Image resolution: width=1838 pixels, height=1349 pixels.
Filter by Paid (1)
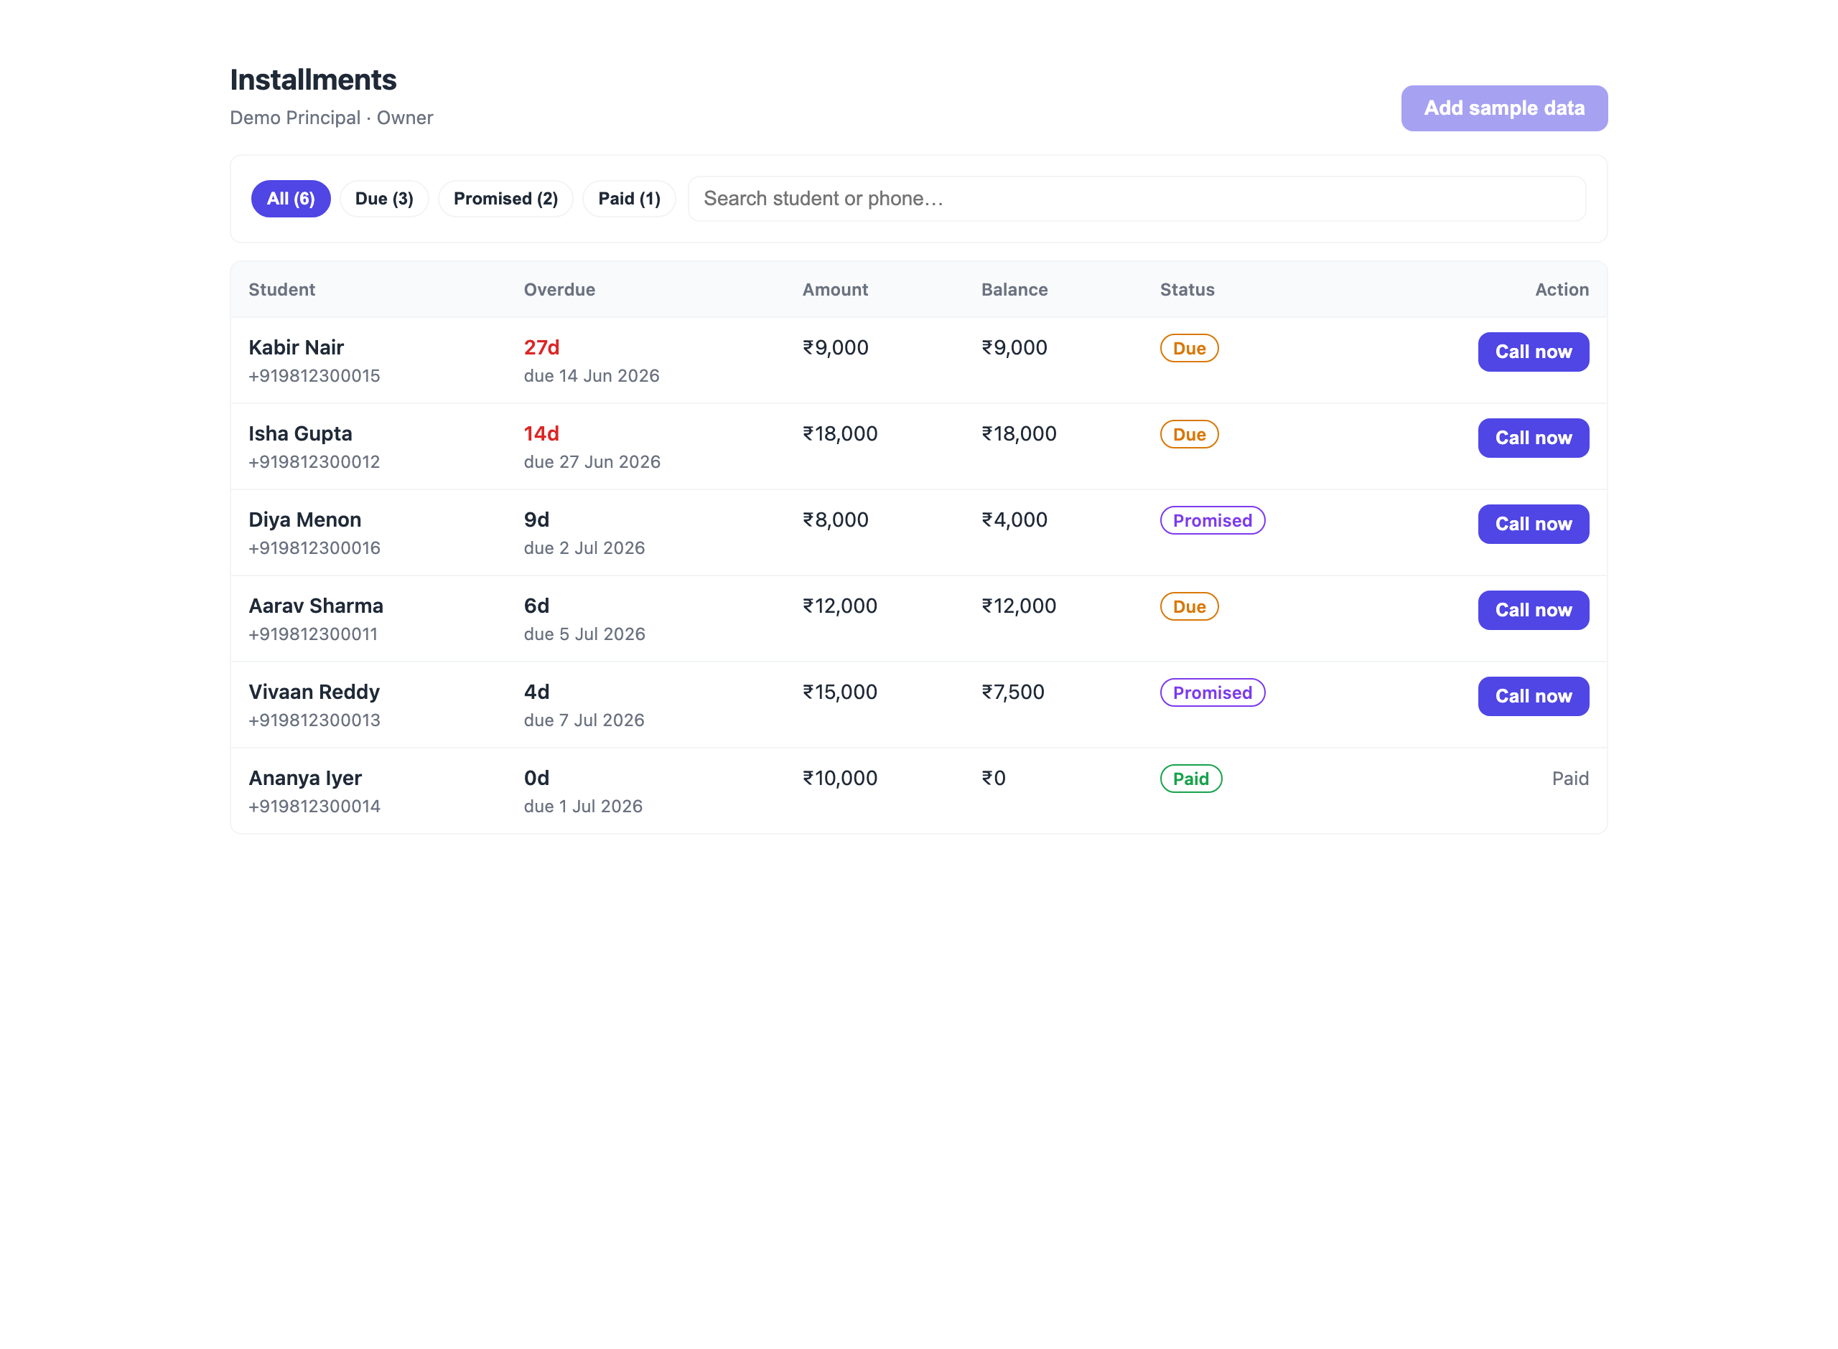pos(629,199)
